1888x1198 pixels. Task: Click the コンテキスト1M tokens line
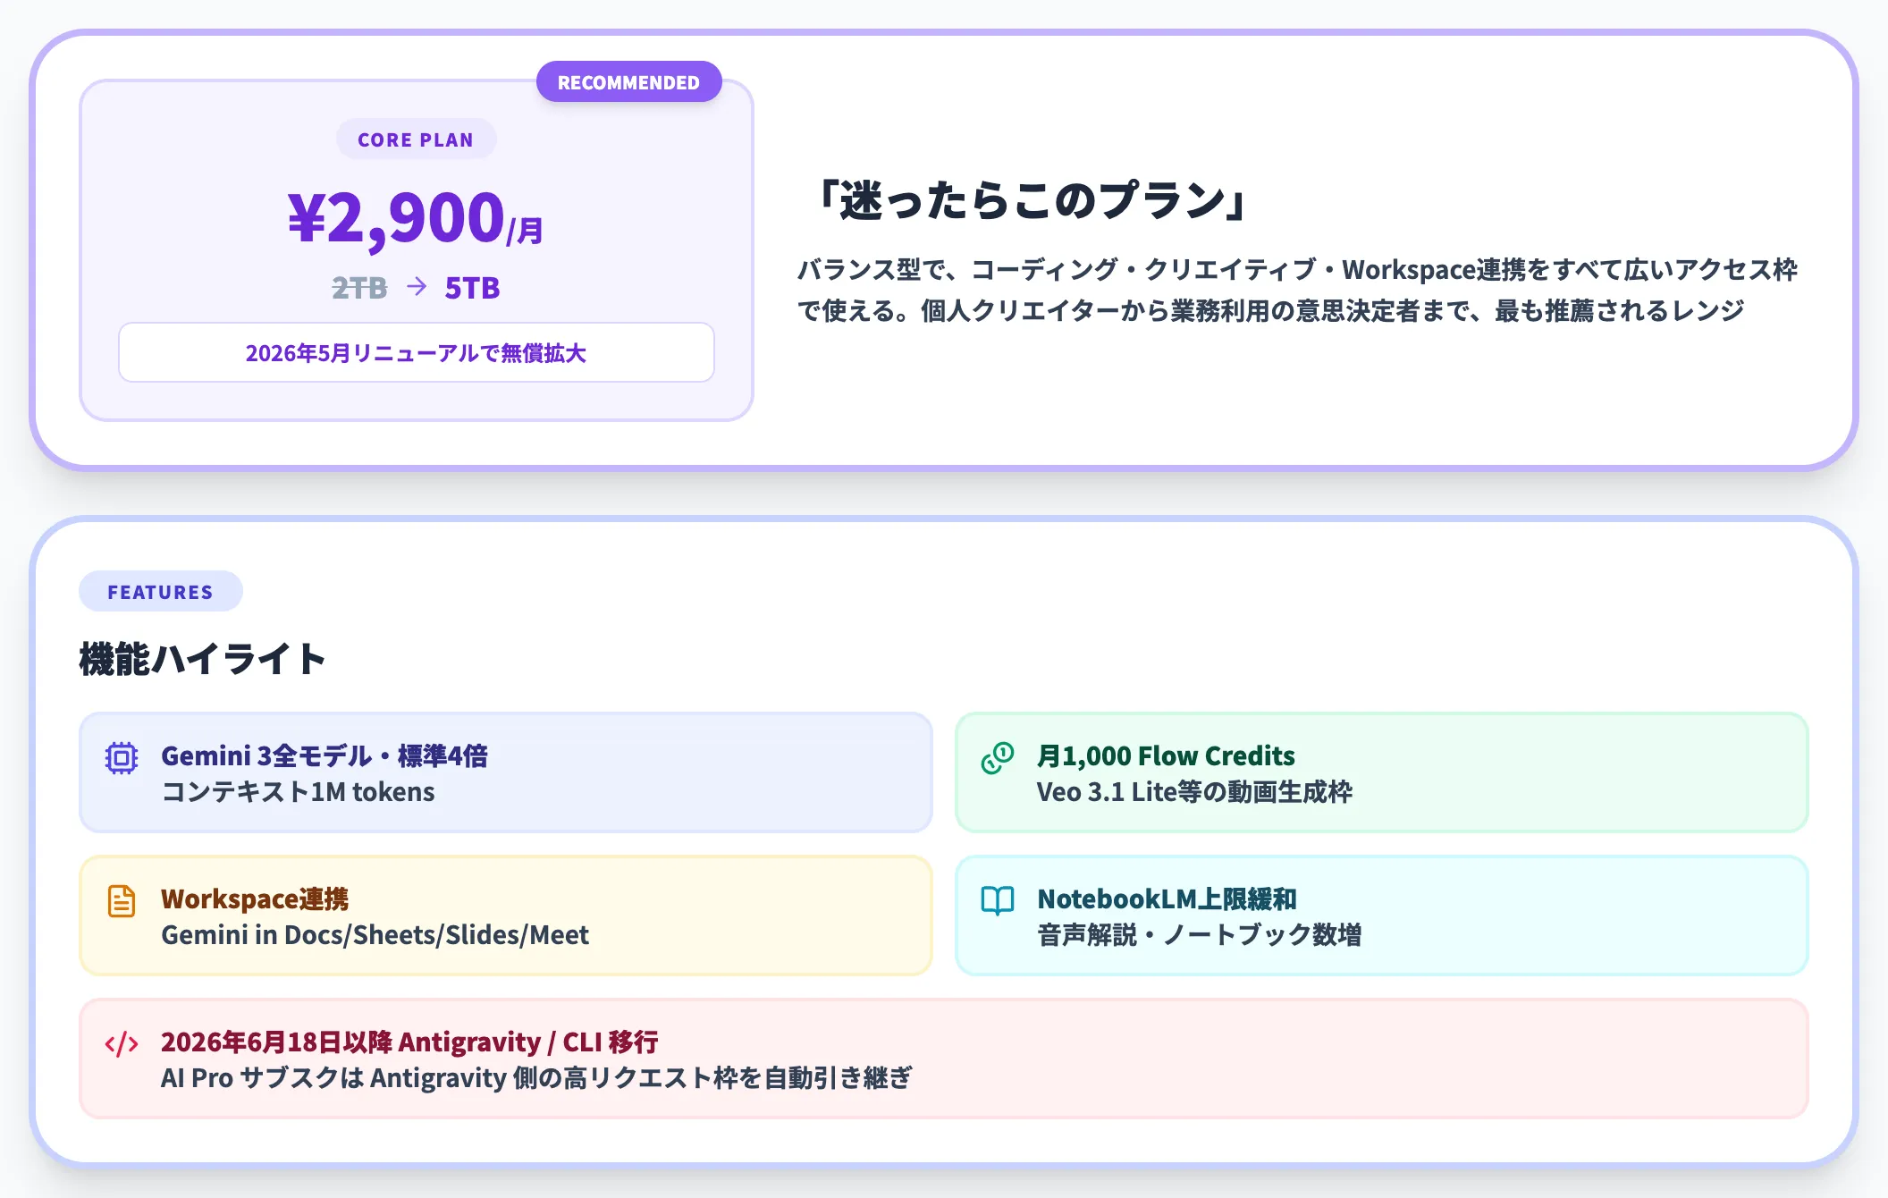[298, 792]
